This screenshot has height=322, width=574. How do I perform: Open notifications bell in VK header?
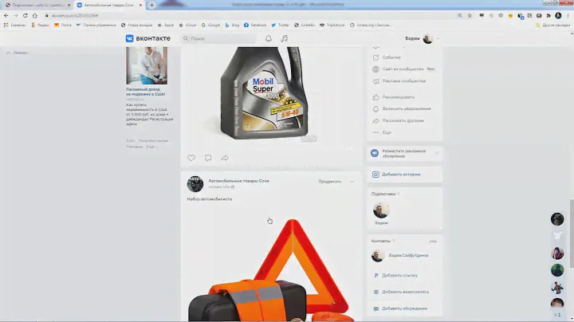(x=269, y=38)
